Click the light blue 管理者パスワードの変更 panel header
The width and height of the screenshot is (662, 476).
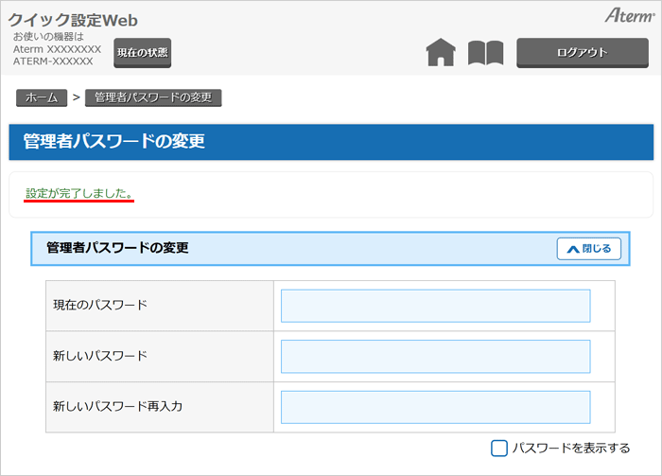point(284,248)
